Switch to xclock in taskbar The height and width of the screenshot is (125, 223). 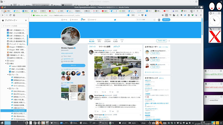pyautogui.click(x=123, y=123)
